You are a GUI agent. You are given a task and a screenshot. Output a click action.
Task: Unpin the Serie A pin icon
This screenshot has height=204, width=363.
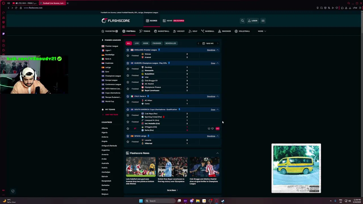148,96
